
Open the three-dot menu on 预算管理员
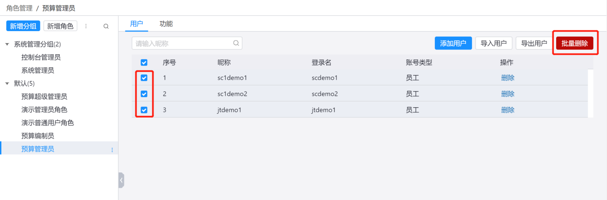click(x=112, y=150)
